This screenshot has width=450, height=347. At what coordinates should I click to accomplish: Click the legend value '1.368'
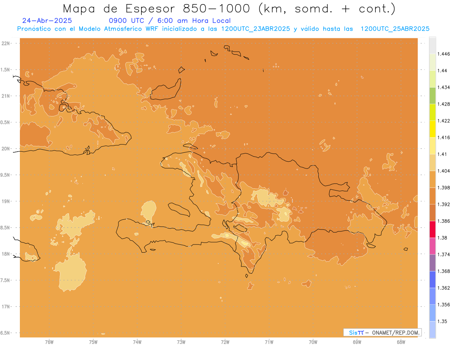click(444, 271)
